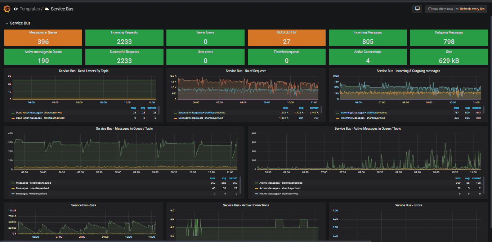Click the Messages in Queue 396 stat panel
Screen dimensions: 492x242
coord(43,37)
